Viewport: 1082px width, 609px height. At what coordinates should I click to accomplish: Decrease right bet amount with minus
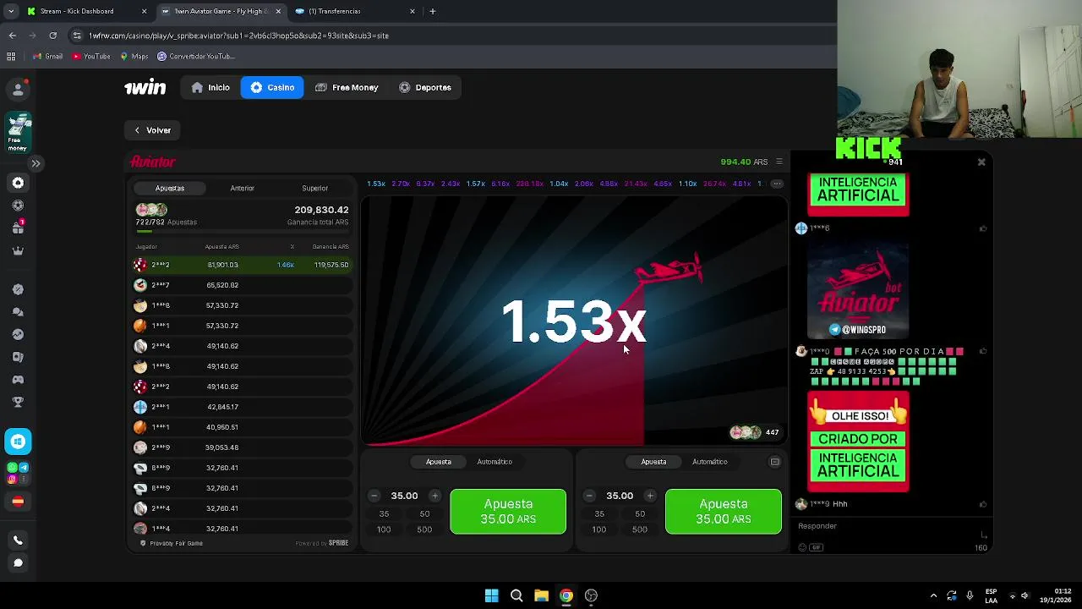click(589, 496)
